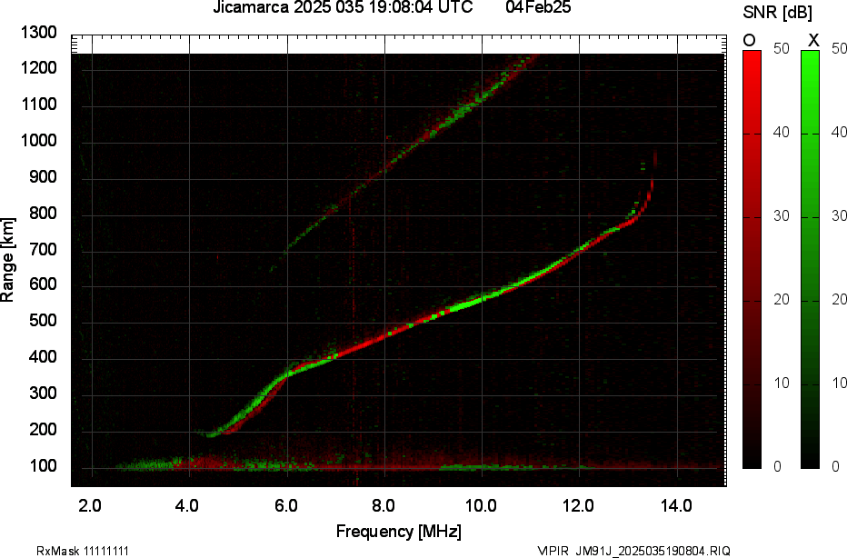Click the 500 range axis label
Viewport: 847px width, 558px height.
click(43, 321)
